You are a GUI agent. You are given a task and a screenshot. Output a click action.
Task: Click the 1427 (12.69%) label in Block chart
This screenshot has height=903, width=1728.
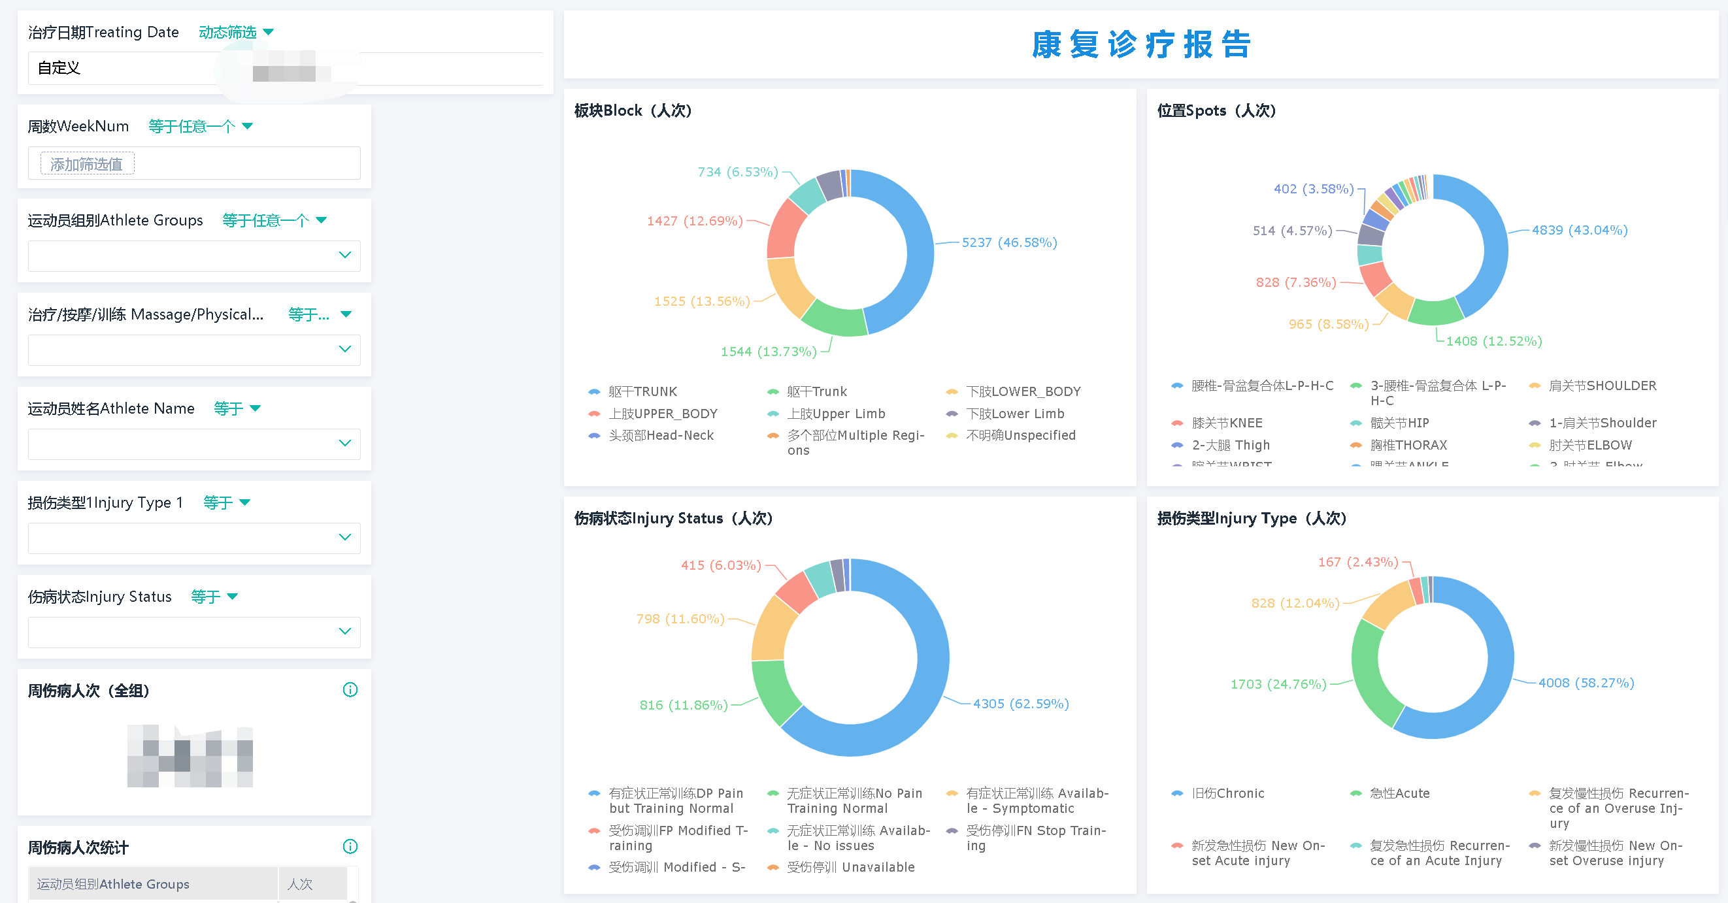click(x=694, y=221)
